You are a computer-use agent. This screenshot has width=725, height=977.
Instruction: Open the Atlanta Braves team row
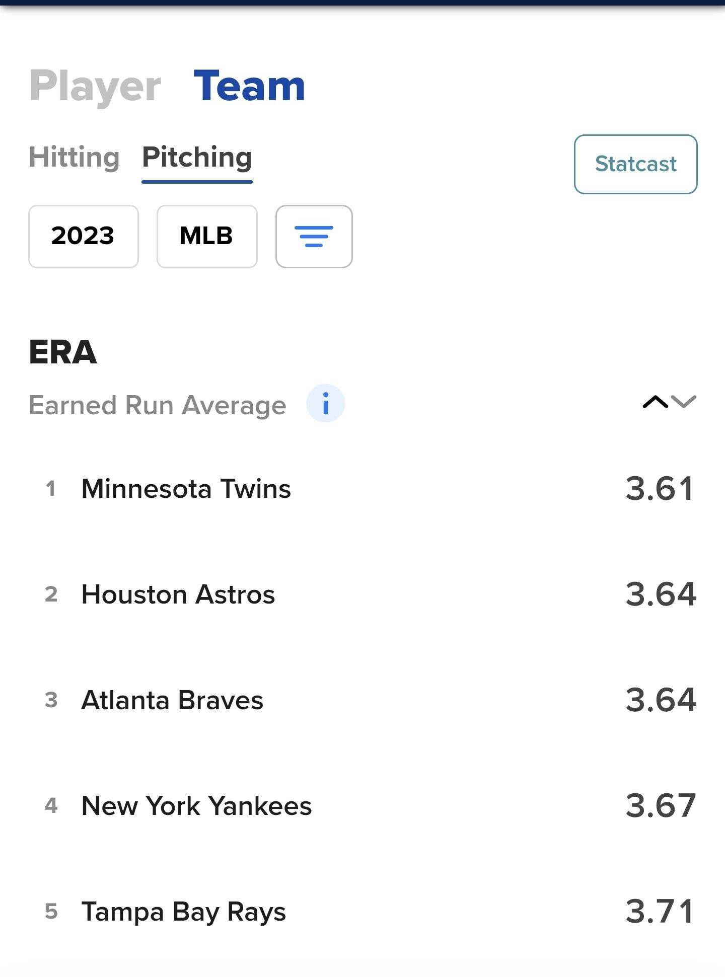[x=172, y=700]
